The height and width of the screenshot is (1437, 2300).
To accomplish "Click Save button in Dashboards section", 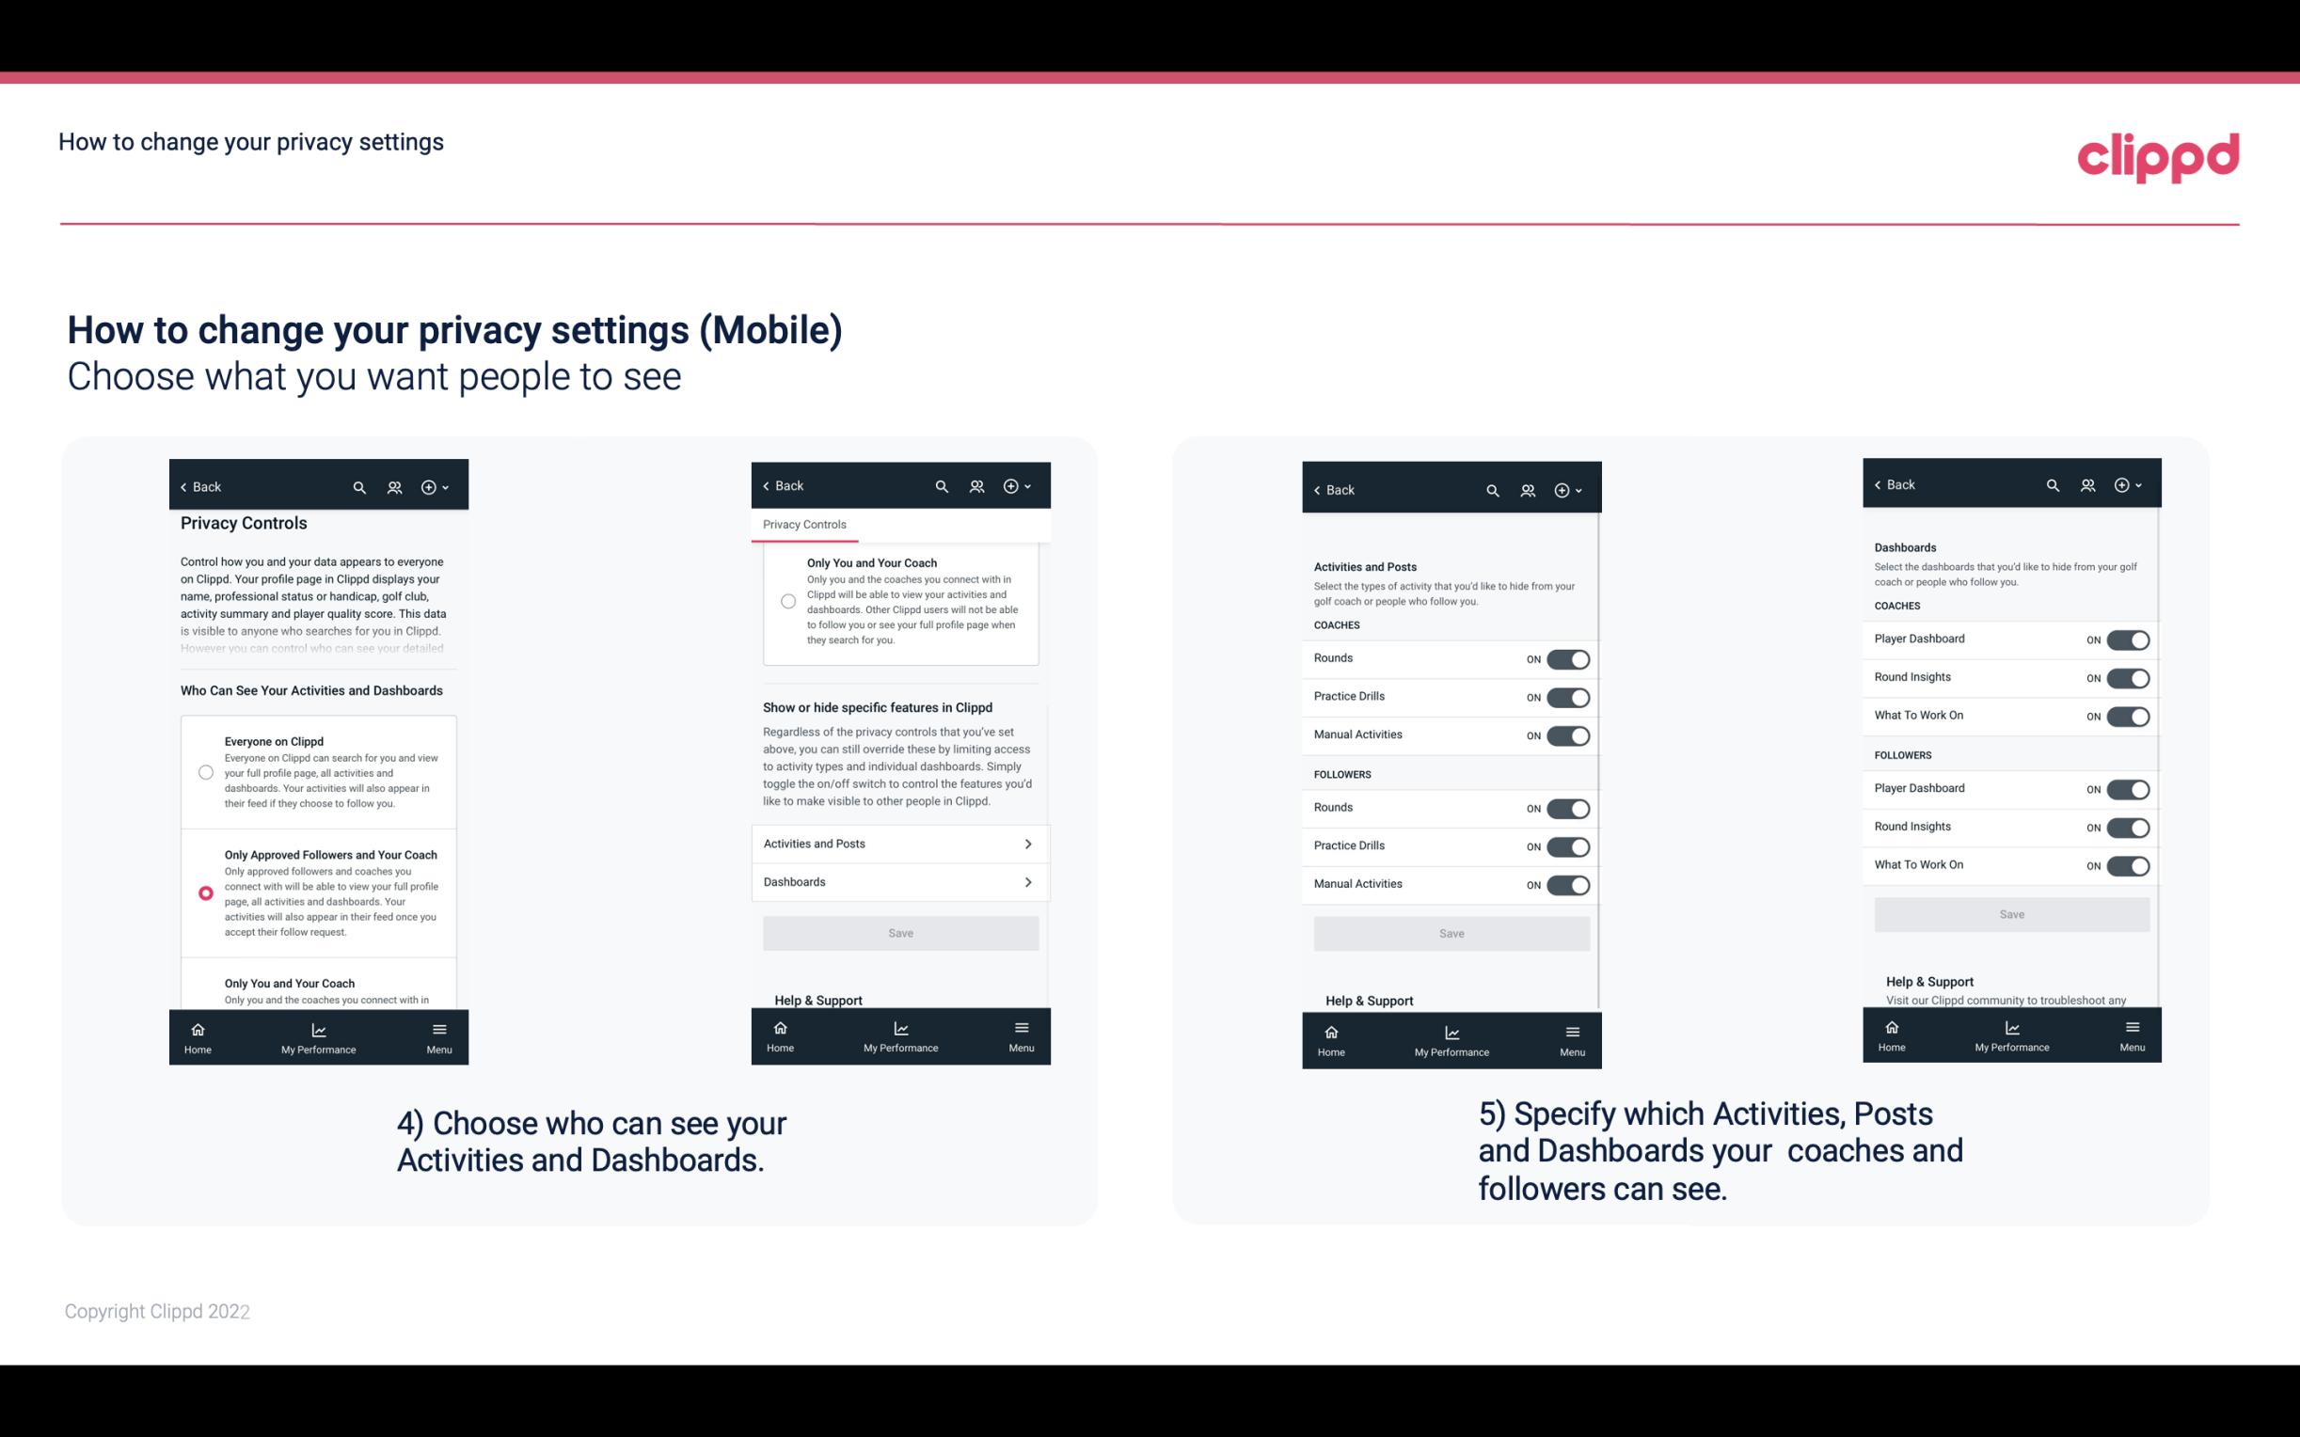I will pos(2010,914).
